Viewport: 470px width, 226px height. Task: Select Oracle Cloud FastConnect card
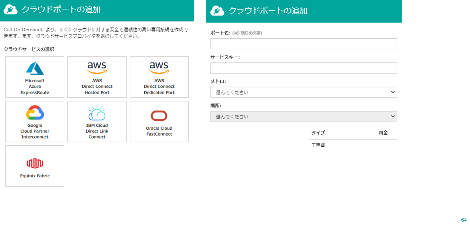pyautogui.click(x=159, y=122)
